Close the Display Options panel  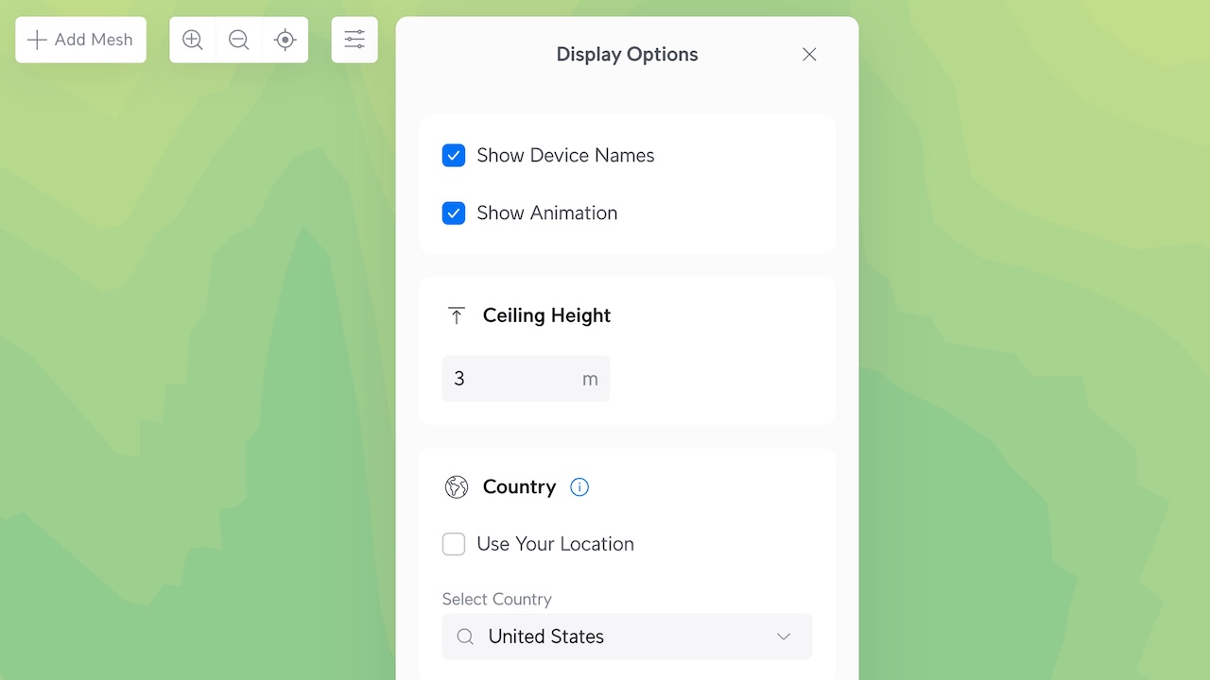[809, 55]
